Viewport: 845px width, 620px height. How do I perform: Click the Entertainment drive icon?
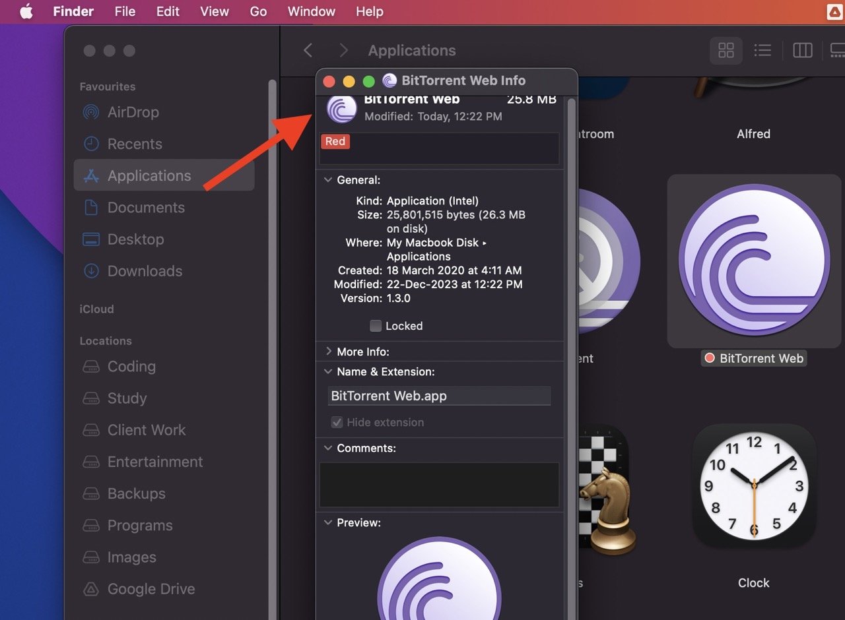click(90, 462)
